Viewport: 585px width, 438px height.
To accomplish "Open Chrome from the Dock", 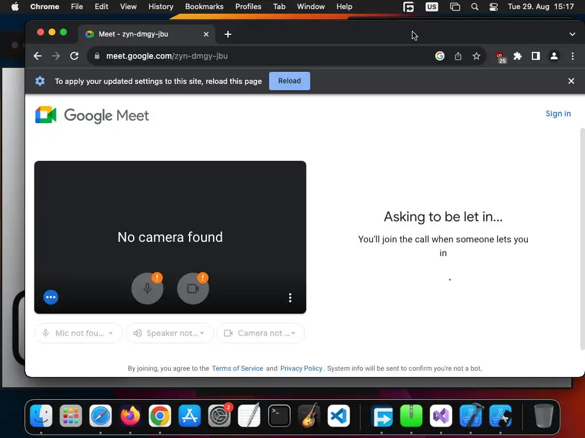I will pyautogui.click(x=160, y=416).
